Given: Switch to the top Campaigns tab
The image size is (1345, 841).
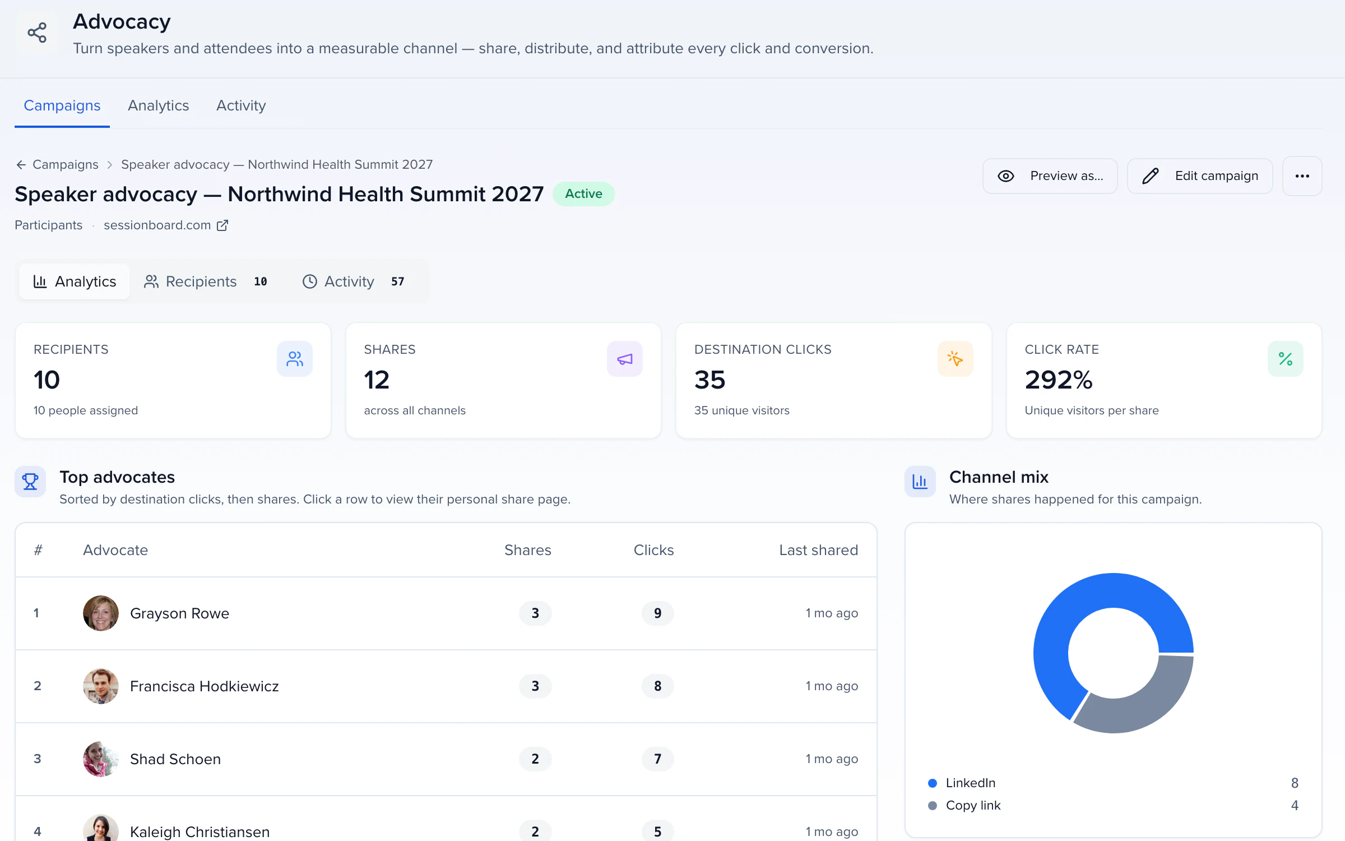Looking at the screenshot, I should [x=62, y=105].
